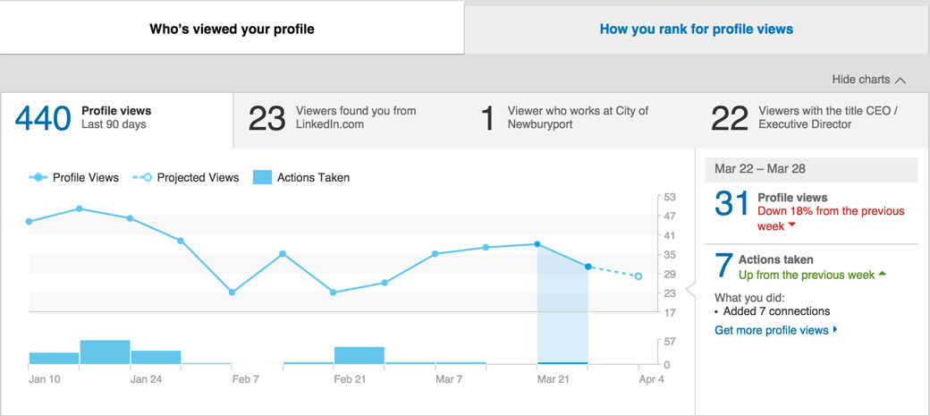Image resolution: width=930 pixels, height=416 pixels.
Task: Click the Projected Views dashed legend icon
Action: [142, 177]
